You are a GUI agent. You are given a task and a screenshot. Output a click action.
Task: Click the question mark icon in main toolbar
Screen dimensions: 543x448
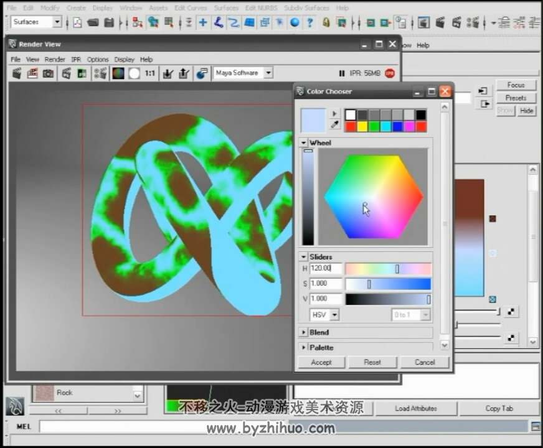310,23
